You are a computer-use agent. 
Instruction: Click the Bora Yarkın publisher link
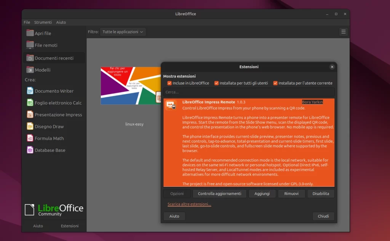tap(312, 102)
